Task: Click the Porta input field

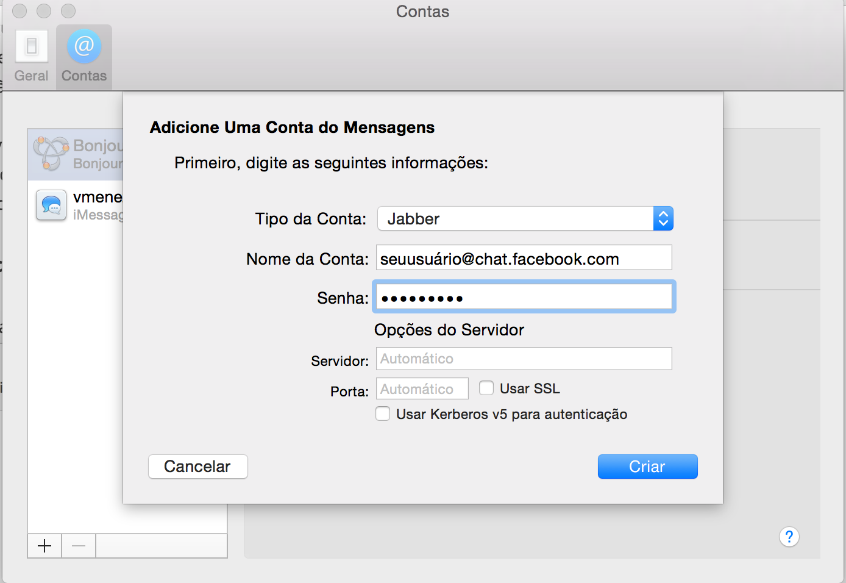Action: [x=422, y=388]
